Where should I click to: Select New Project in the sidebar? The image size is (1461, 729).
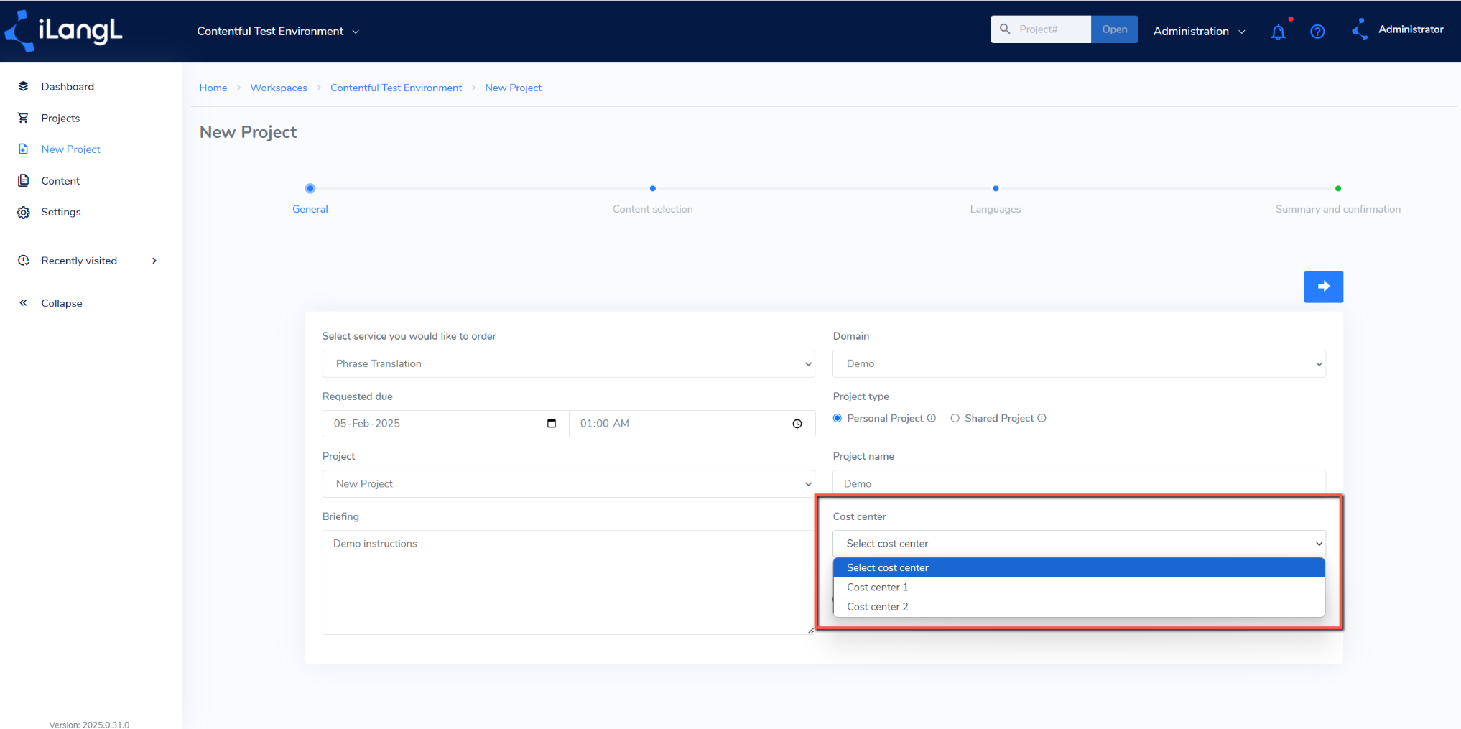point(70,149)
